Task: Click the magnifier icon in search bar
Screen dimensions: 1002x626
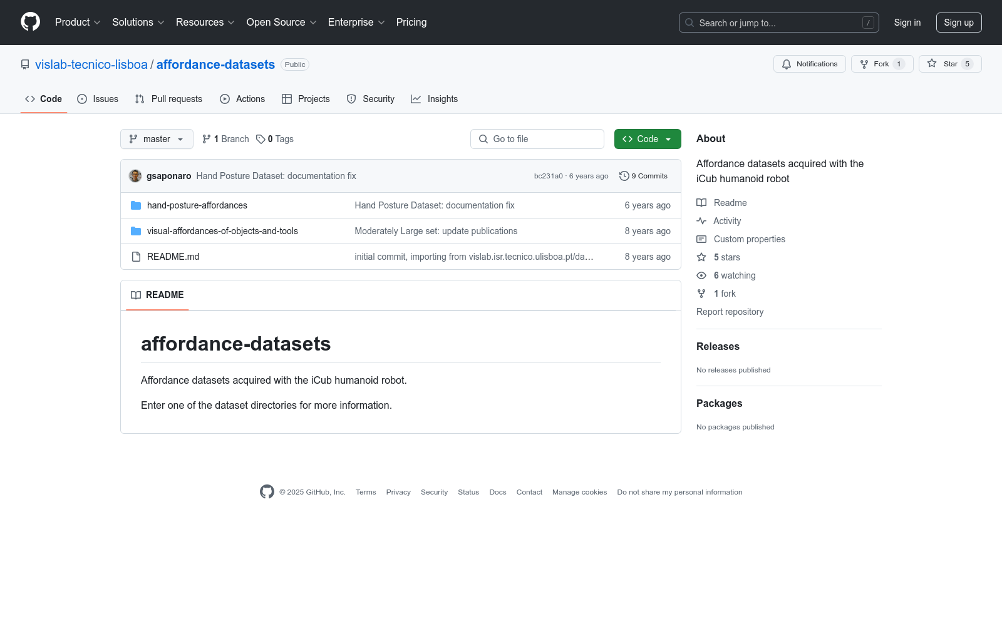Action: (690, 23)
